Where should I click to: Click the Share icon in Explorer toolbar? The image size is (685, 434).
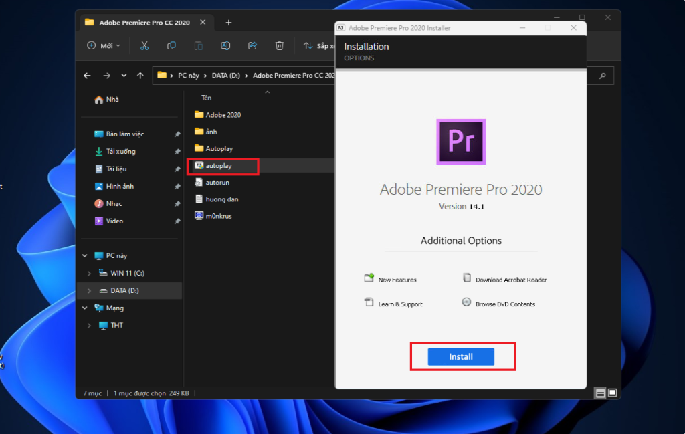(x=252, y=46)
